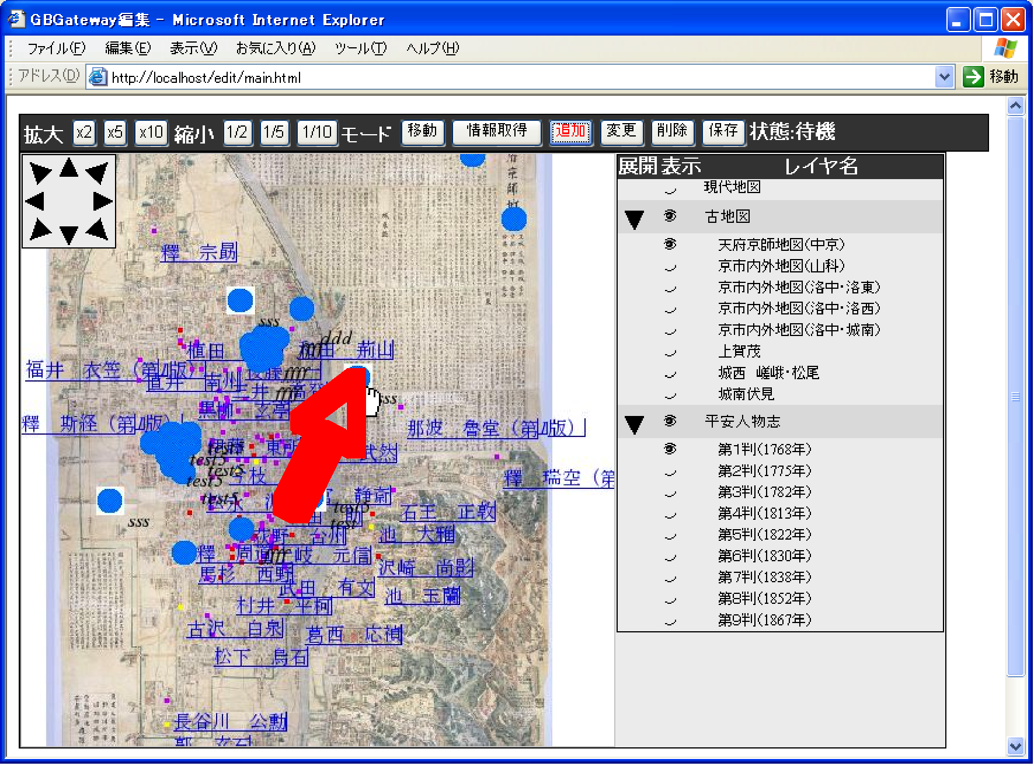Select 京市内外地図(洛中・洛東) layer name
This screenshot has width=1034, height=766.
point(799,287)
